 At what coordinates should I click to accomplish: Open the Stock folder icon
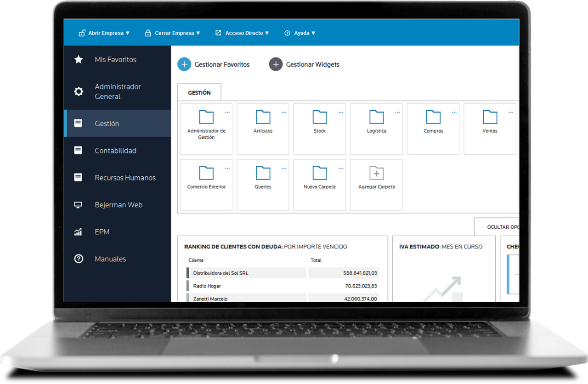coord(320,117)
